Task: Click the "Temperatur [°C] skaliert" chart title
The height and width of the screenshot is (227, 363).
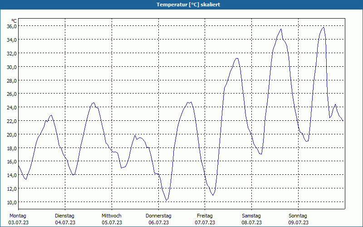Action: (x=181, y=5)
